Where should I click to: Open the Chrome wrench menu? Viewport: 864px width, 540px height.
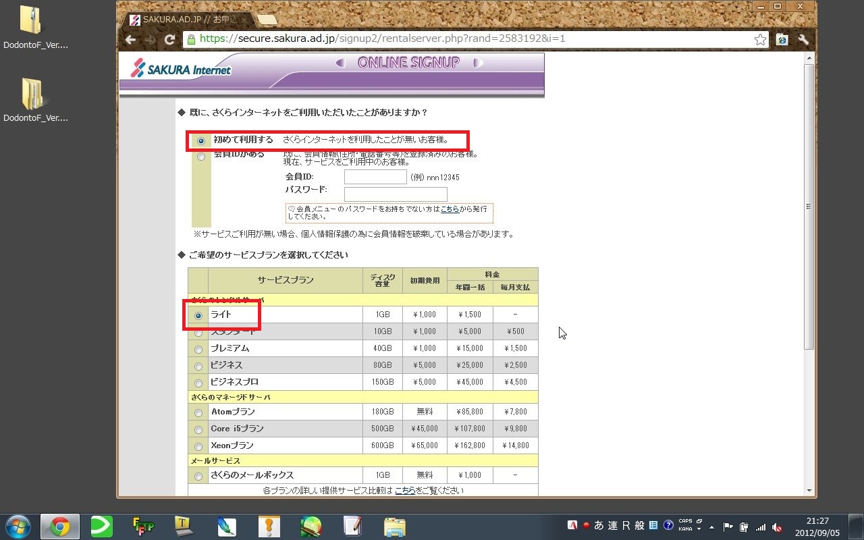tap(803, 39)
